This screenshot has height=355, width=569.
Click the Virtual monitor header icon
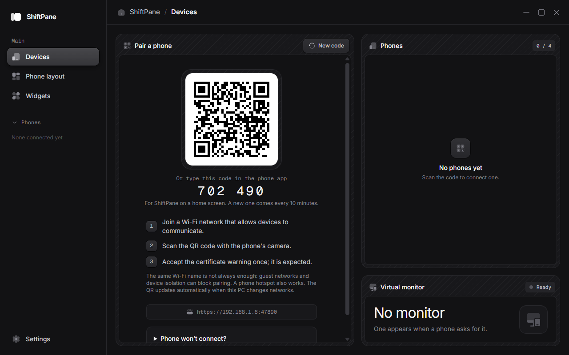(x=373, y=287)
